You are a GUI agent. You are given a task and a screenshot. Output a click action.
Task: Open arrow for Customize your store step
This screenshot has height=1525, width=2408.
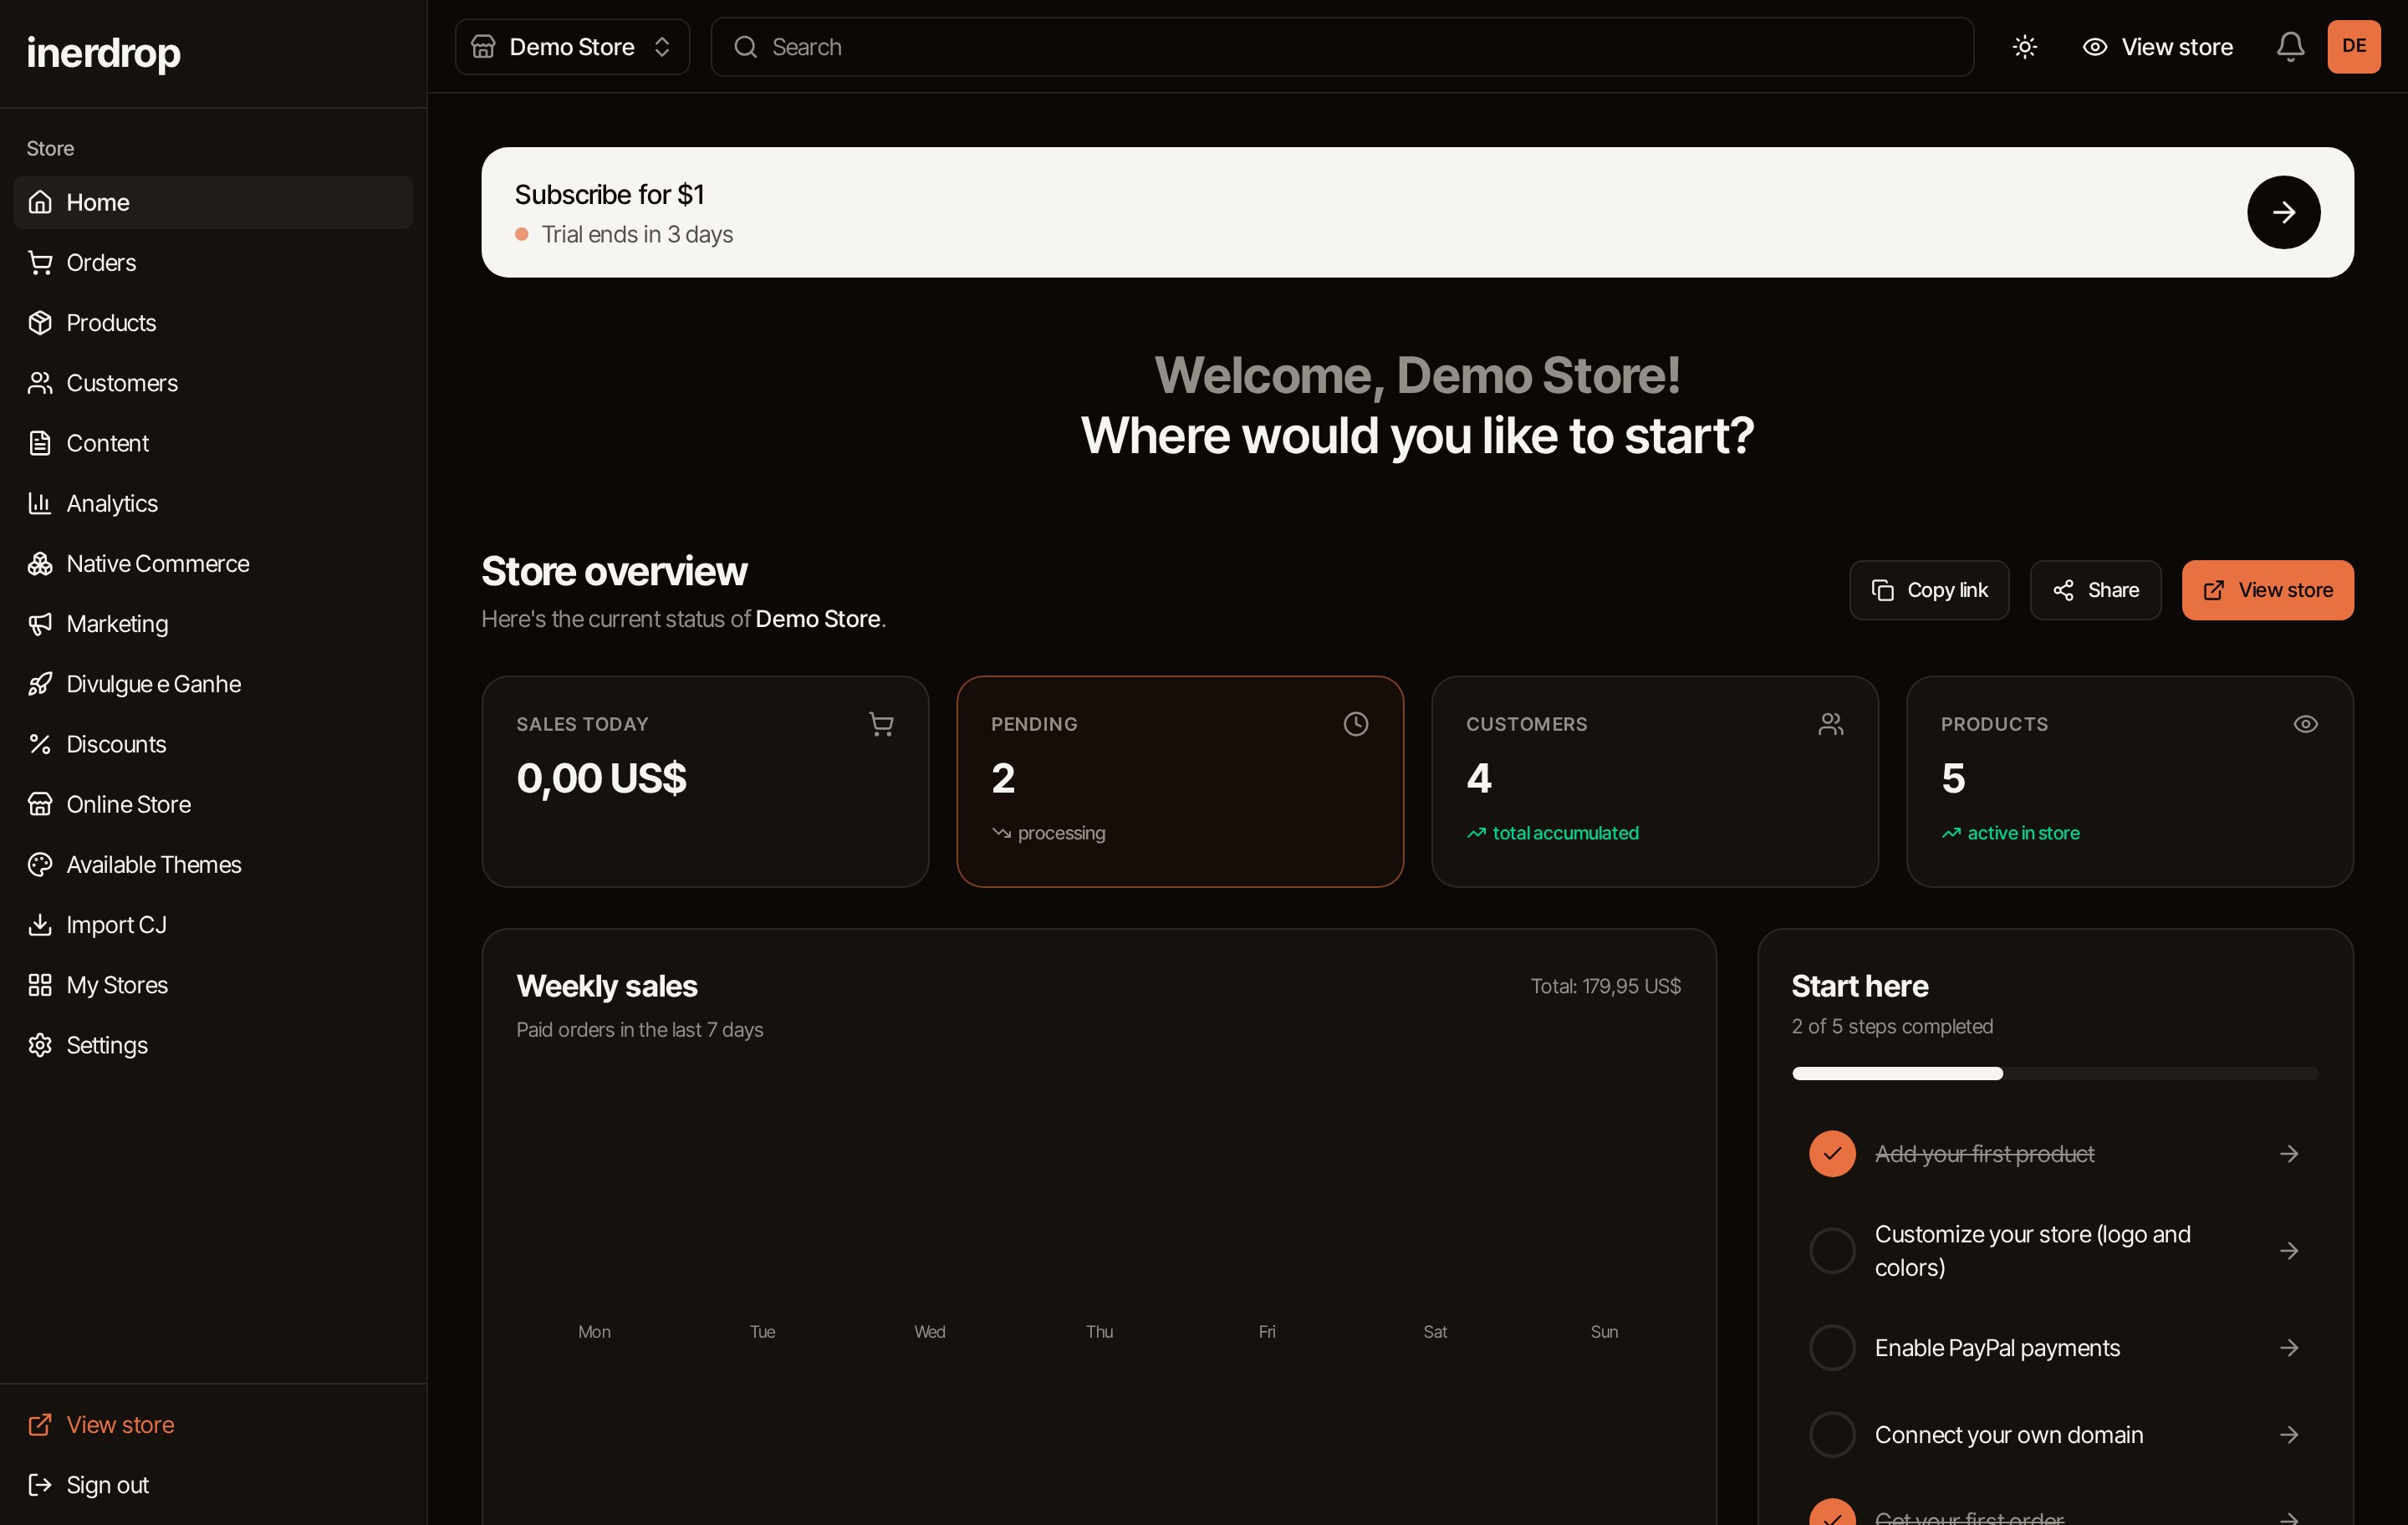[x=2288, y=1251]
